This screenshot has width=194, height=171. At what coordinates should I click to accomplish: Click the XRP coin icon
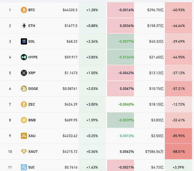(24, 73)
